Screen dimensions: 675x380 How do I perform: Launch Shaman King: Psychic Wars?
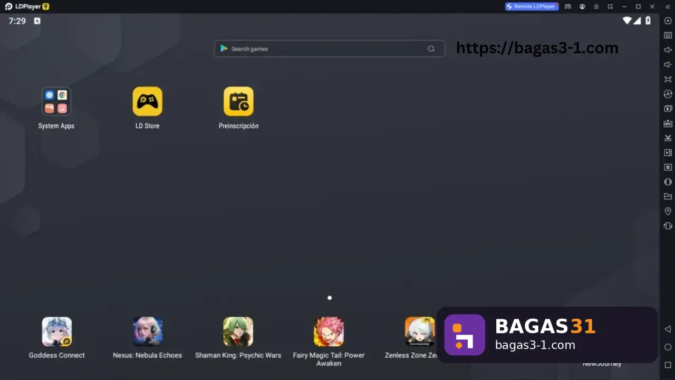pyautogui.click(x=238, y=331)
